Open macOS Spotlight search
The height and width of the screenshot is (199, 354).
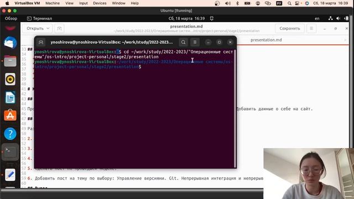(x=289, y=3)
